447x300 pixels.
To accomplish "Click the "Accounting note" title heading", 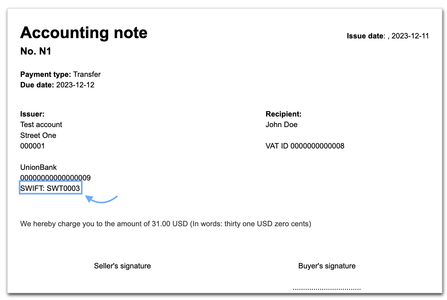I will tap(84, 33).
